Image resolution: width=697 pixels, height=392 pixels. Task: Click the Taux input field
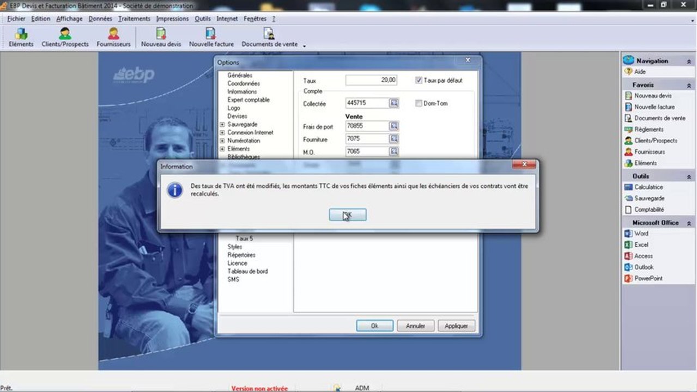pyautogui.click(x=371, y=80)
